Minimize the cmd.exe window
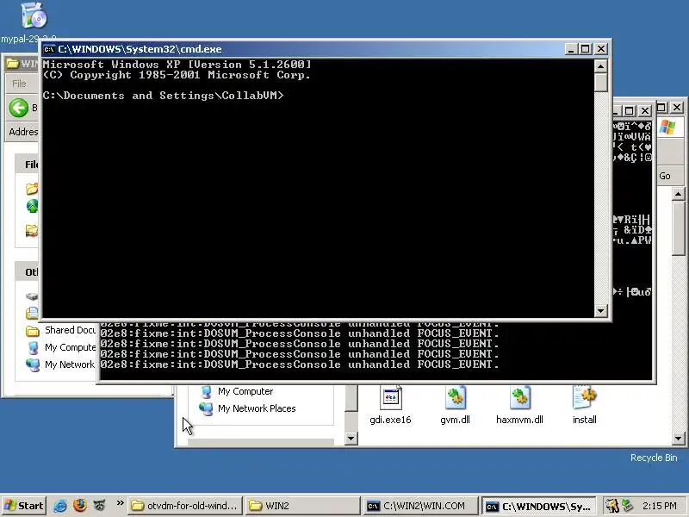The height and width of the screenshot is (517, 689). pos(571,49)
